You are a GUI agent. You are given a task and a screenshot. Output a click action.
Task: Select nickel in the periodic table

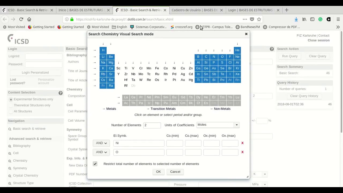[x=174, y=68]
